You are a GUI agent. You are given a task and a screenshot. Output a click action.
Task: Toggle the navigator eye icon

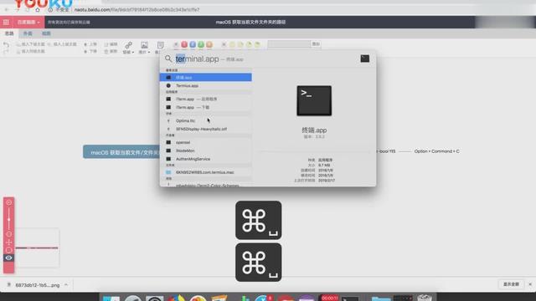9,258
